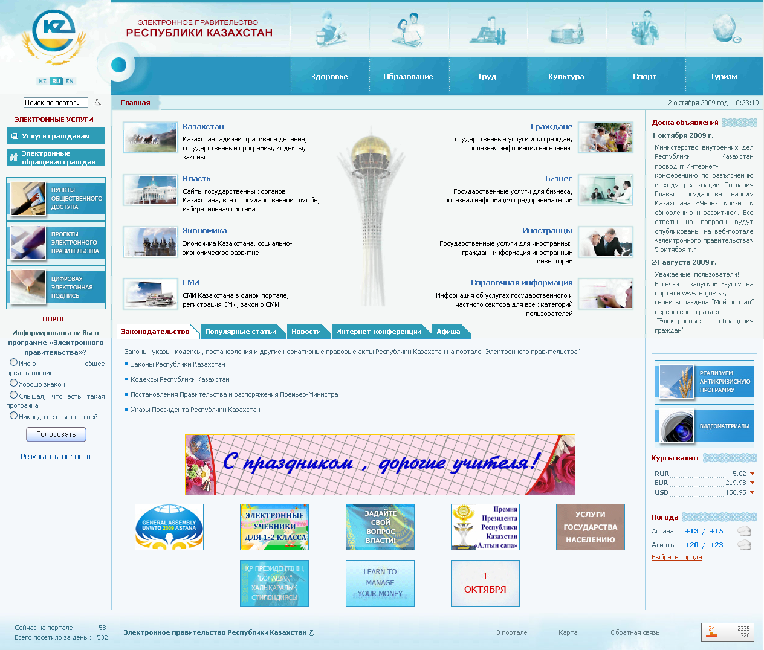764x650 pixels.
Task: Click the icon beside Услуги гражданам
Action: (15, 136)
